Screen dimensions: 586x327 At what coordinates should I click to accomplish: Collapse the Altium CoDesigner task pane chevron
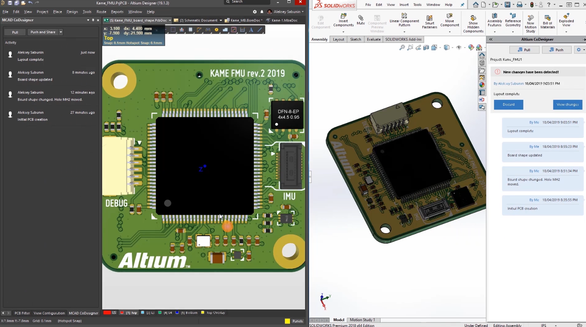(491, 39)
